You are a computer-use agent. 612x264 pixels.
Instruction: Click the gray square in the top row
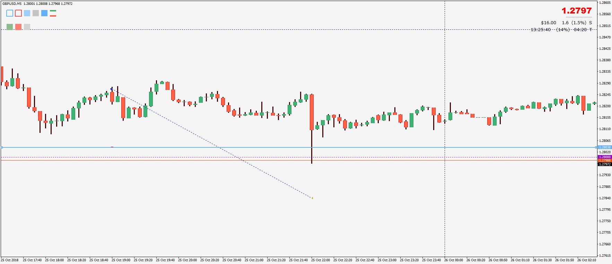[x=36, y=13]
